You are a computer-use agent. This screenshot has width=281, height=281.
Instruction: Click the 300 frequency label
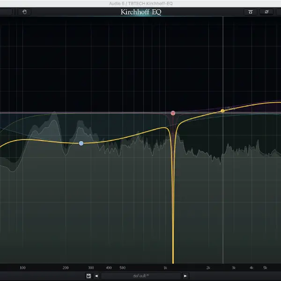(x=91, y=268)
